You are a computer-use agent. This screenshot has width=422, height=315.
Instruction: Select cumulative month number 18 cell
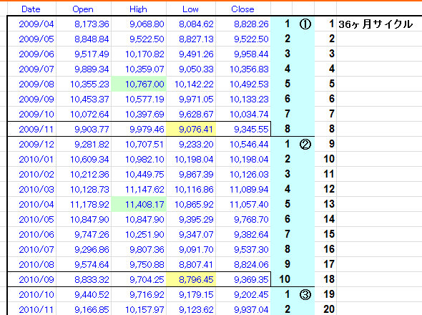[329, 279]
